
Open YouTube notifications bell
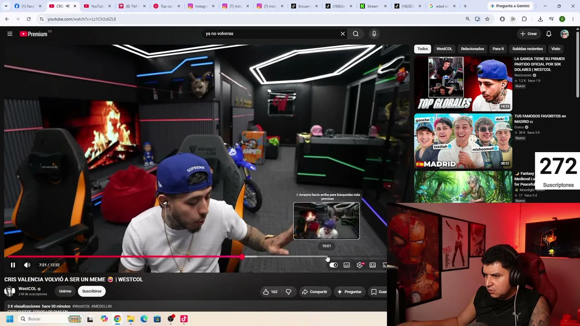(x=549, y=34)
